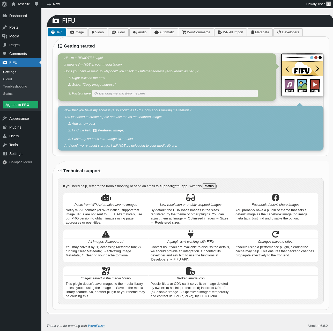
Task: Click the FIFU remote image thumbnail
Action: point(302,75)
